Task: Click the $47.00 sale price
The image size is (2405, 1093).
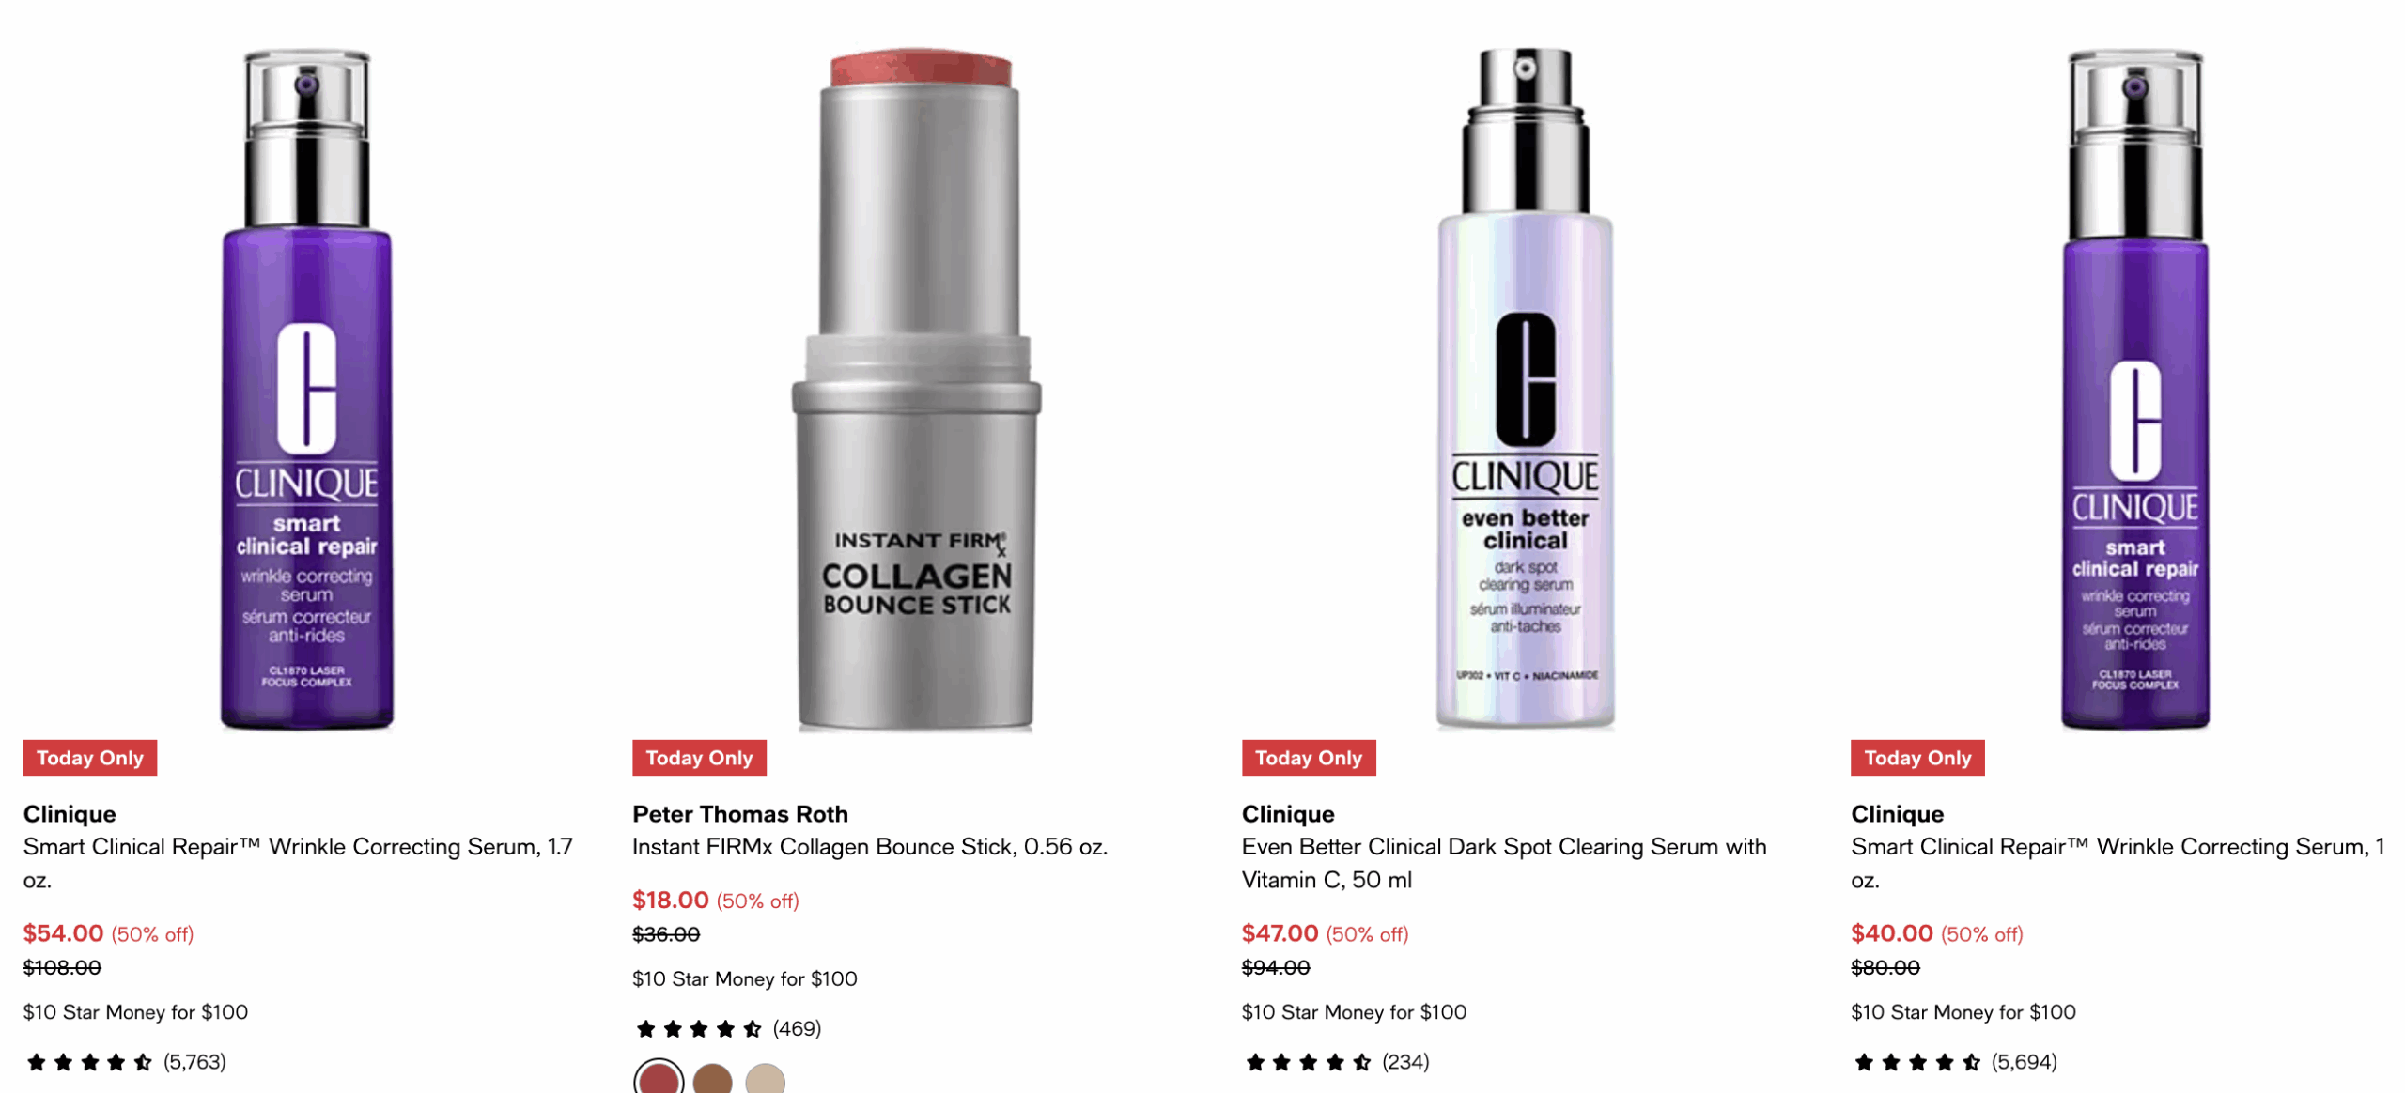Action: coord(1279,932)
